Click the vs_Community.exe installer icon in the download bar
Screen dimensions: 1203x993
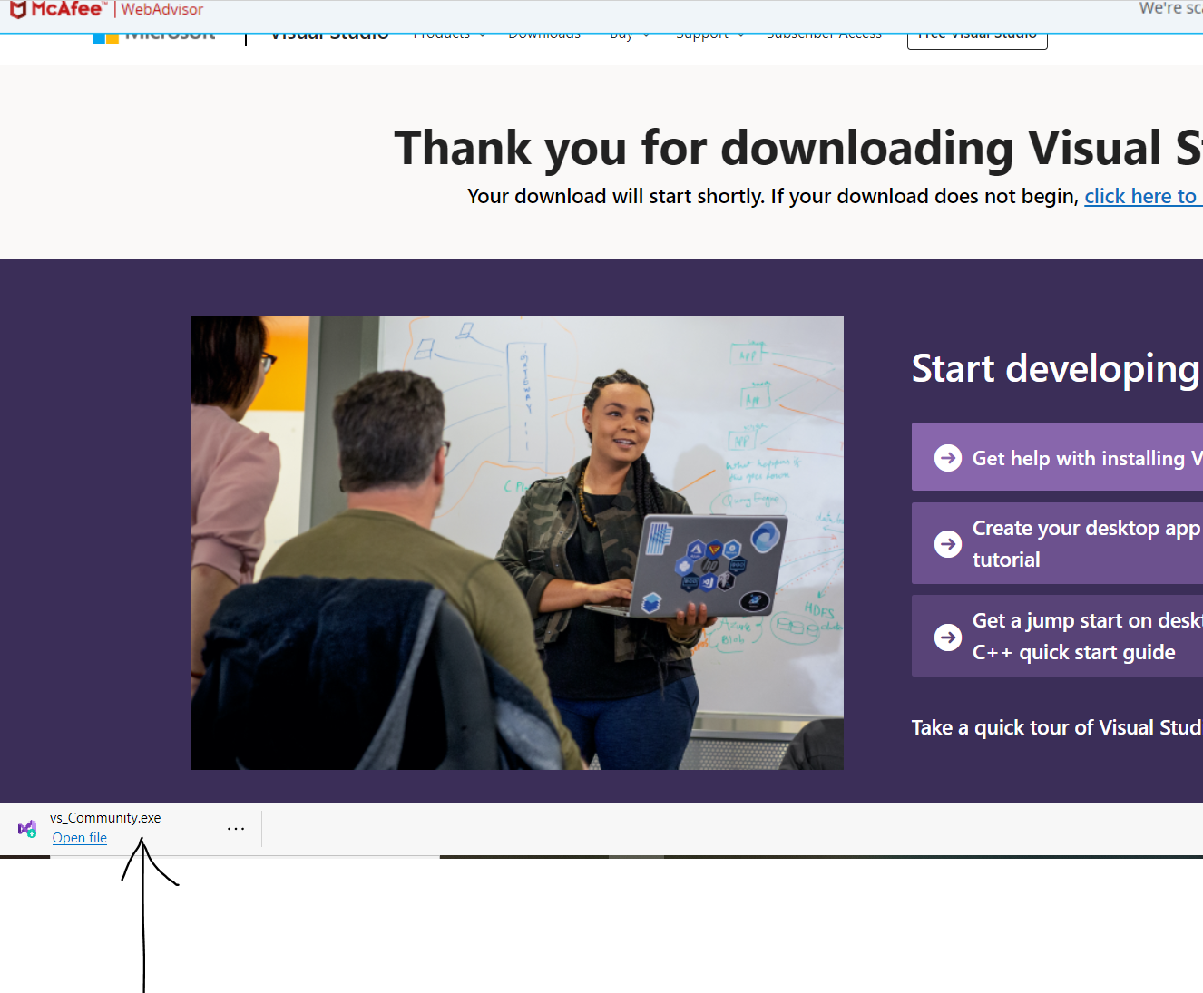[27, 828]
